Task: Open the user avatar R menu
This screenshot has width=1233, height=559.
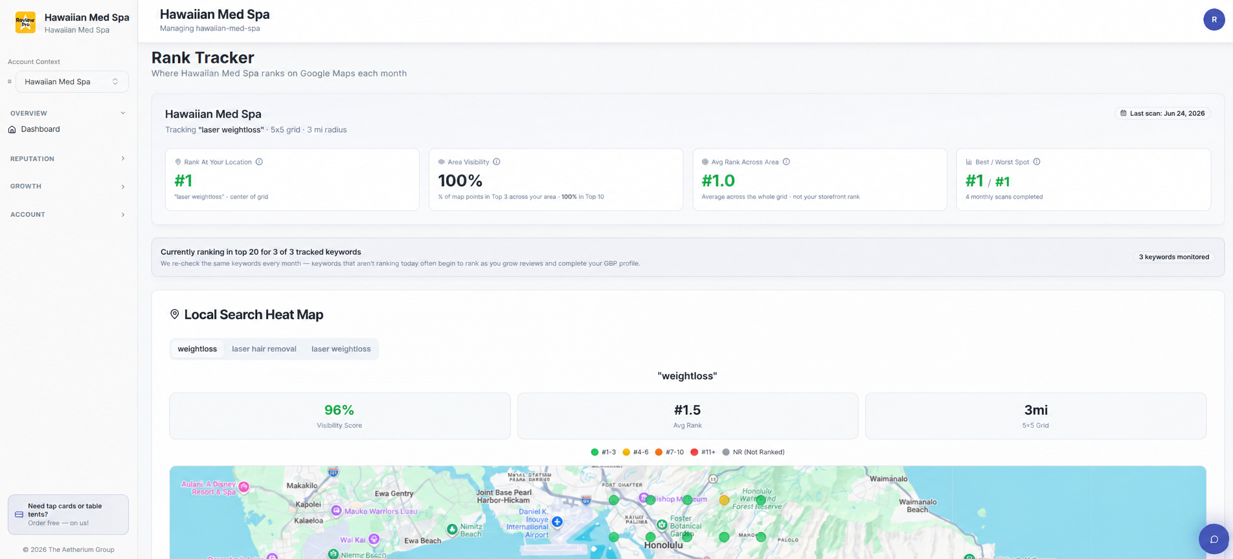Action: 1214,19
